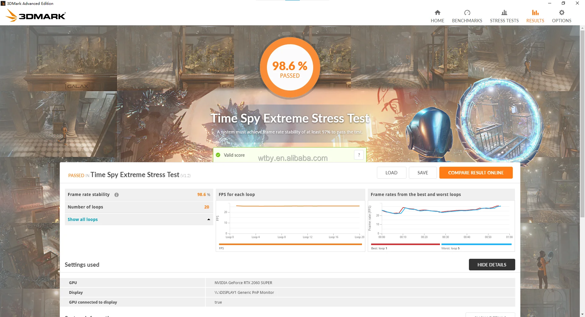This screenshot has height=317, width=585.
Task: Click the Valid score text
Action: point(234,155)
